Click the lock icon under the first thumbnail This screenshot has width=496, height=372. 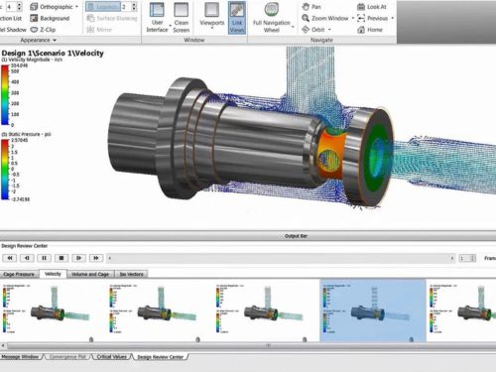click(91, 339)
